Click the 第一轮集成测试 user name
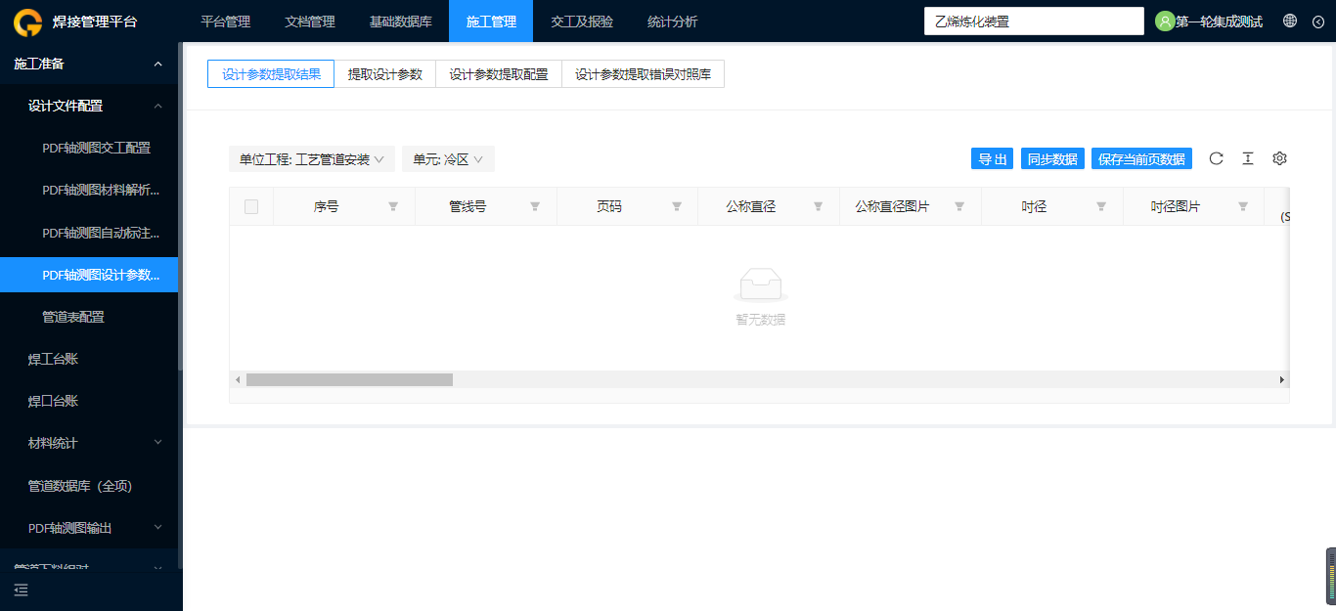 coord(1219,22)
